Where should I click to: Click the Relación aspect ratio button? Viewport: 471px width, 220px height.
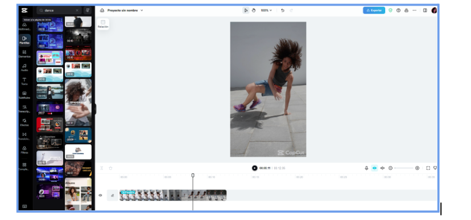pos(103,24)
